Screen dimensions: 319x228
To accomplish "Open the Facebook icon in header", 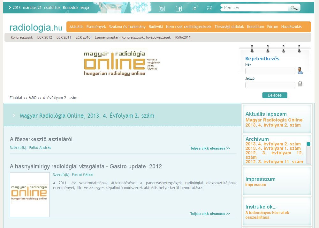I will pos(179,9).
